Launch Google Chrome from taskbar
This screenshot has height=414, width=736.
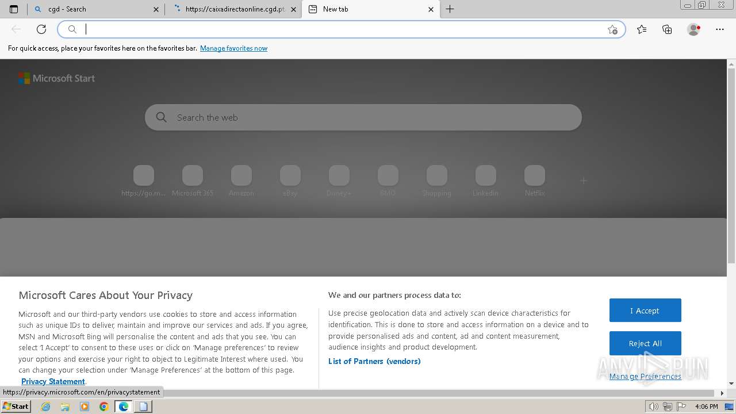pos(104,407)
